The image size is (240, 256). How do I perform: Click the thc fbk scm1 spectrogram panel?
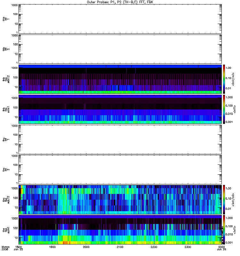tap(120, 230)
